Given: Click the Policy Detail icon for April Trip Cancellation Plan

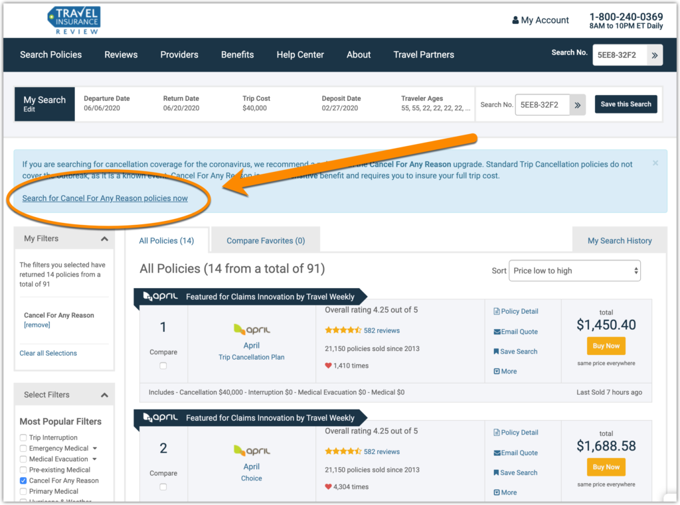Looking at the screenshot, I should (497, 311).
